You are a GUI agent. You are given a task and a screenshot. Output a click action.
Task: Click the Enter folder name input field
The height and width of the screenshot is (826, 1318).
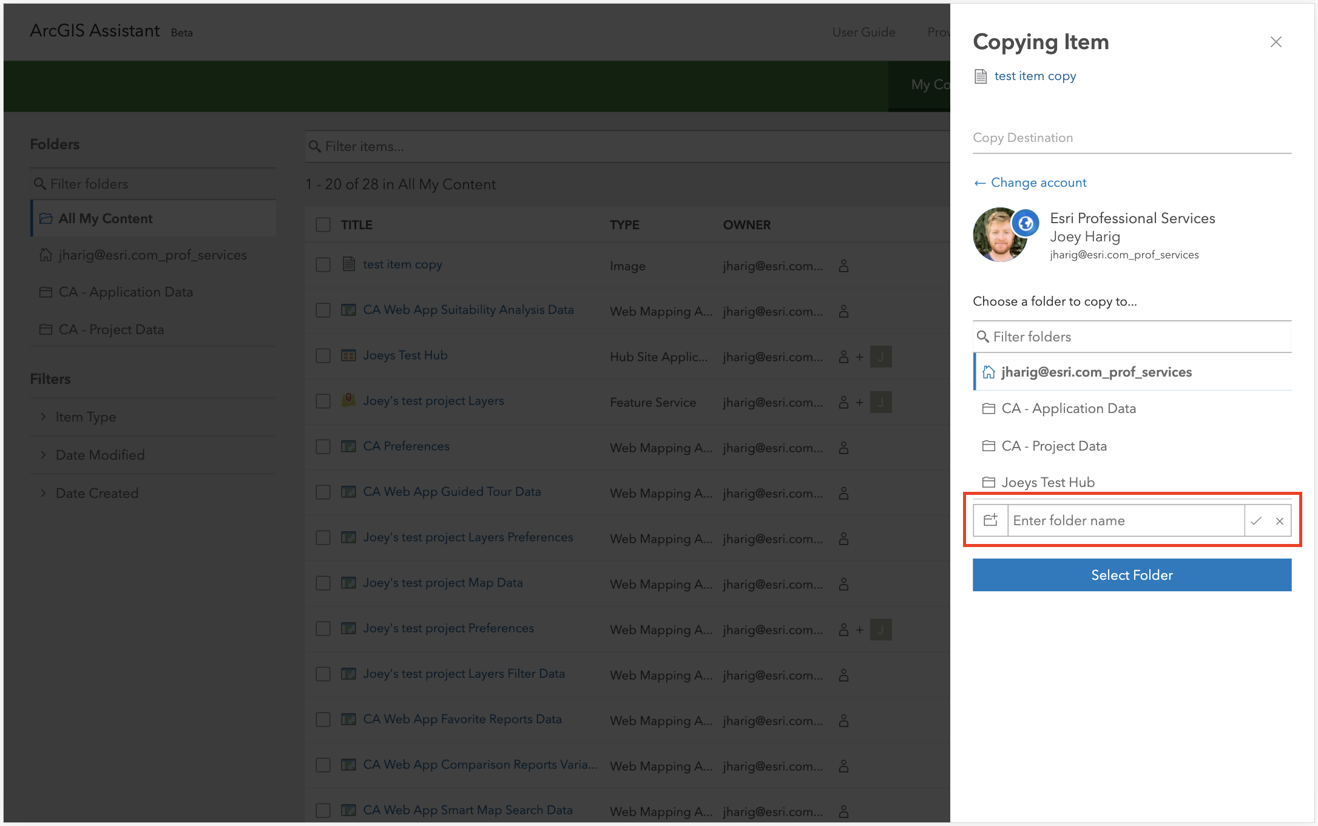pos(1126,520)
